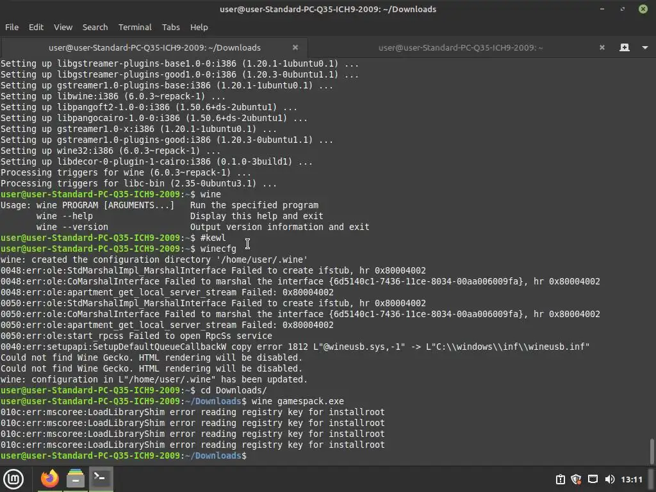Image resolution: width=656 pixels, height=492 pixels.
Task: Click the 'wine gamespack.exe' command text
Action: point(297,401)
